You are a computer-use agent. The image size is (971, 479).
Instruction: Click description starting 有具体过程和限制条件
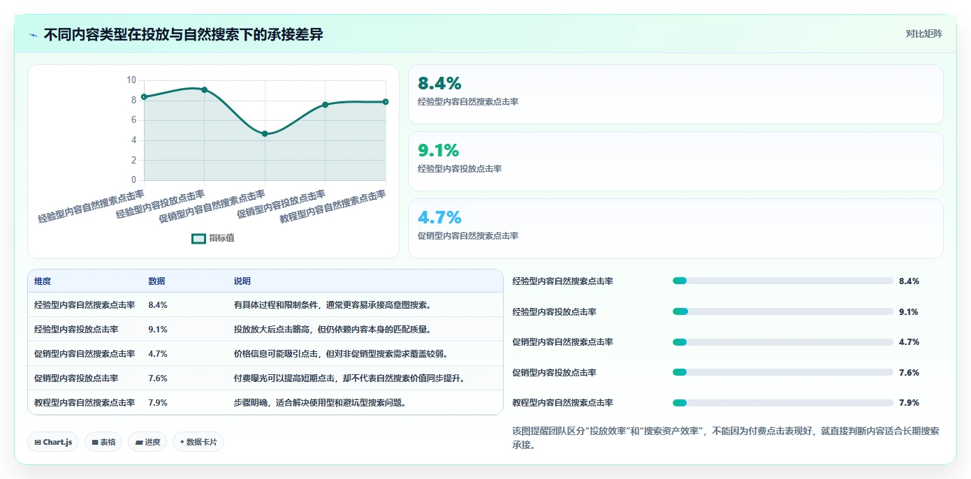point(333,305)
